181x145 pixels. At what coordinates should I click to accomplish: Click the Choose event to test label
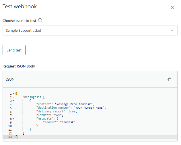coord(20,21)
